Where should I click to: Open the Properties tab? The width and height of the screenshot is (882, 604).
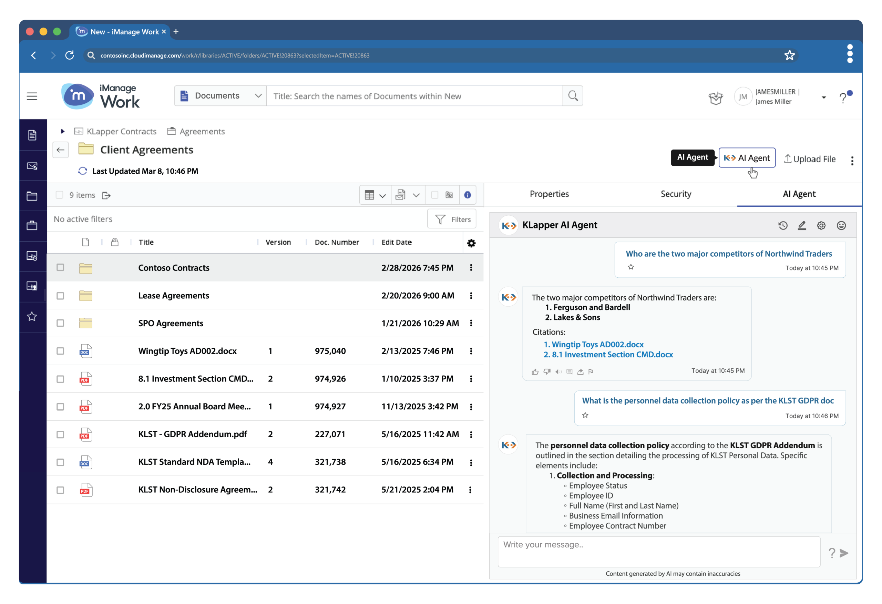549,194
